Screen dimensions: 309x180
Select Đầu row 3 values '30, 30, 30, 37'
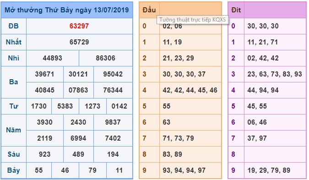tap(184, 74)
